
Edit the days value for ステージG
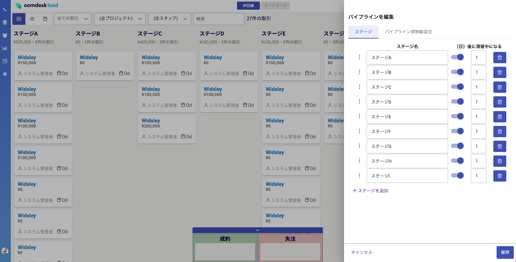click(x=479, y=146)
